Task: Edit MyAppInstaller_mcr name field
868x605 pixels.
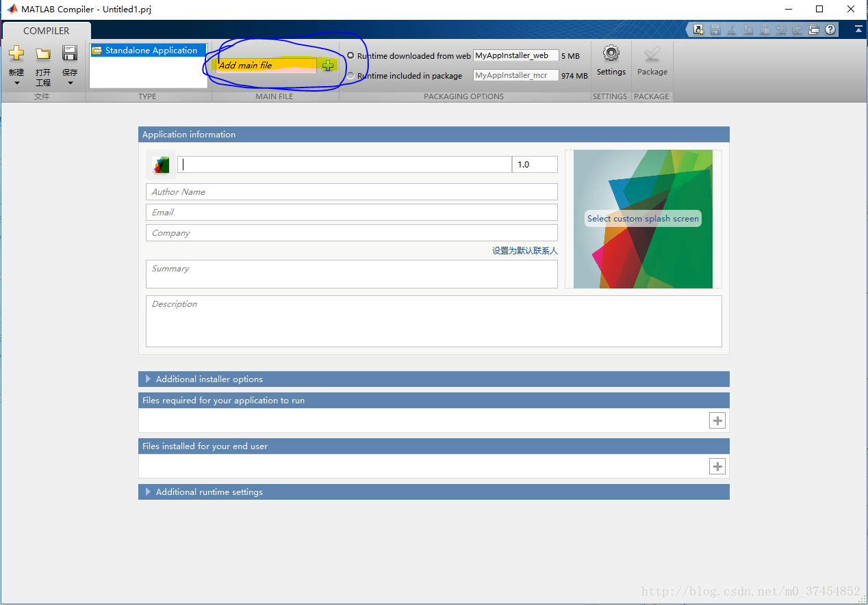Action: tap(516, 75)
